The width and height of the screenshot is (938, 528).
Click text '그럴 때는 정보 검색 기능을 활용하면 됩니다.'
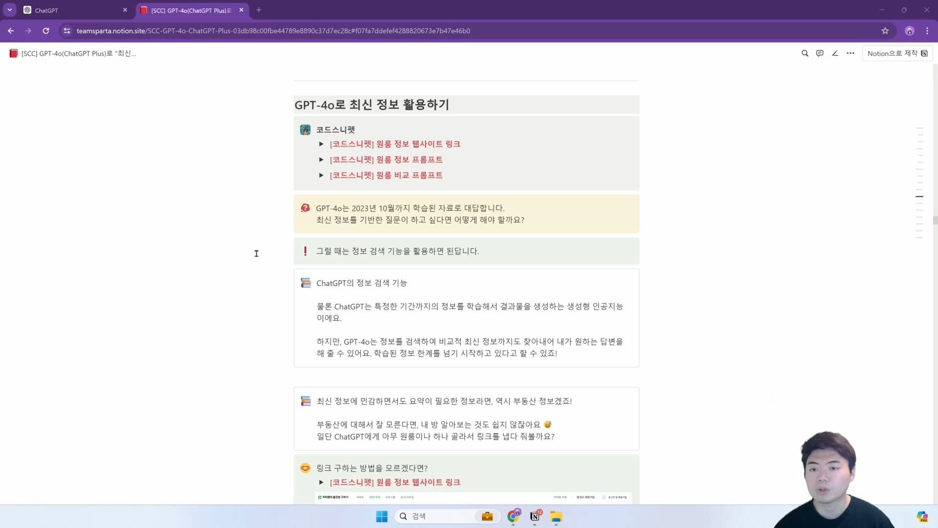click(397, 251)
